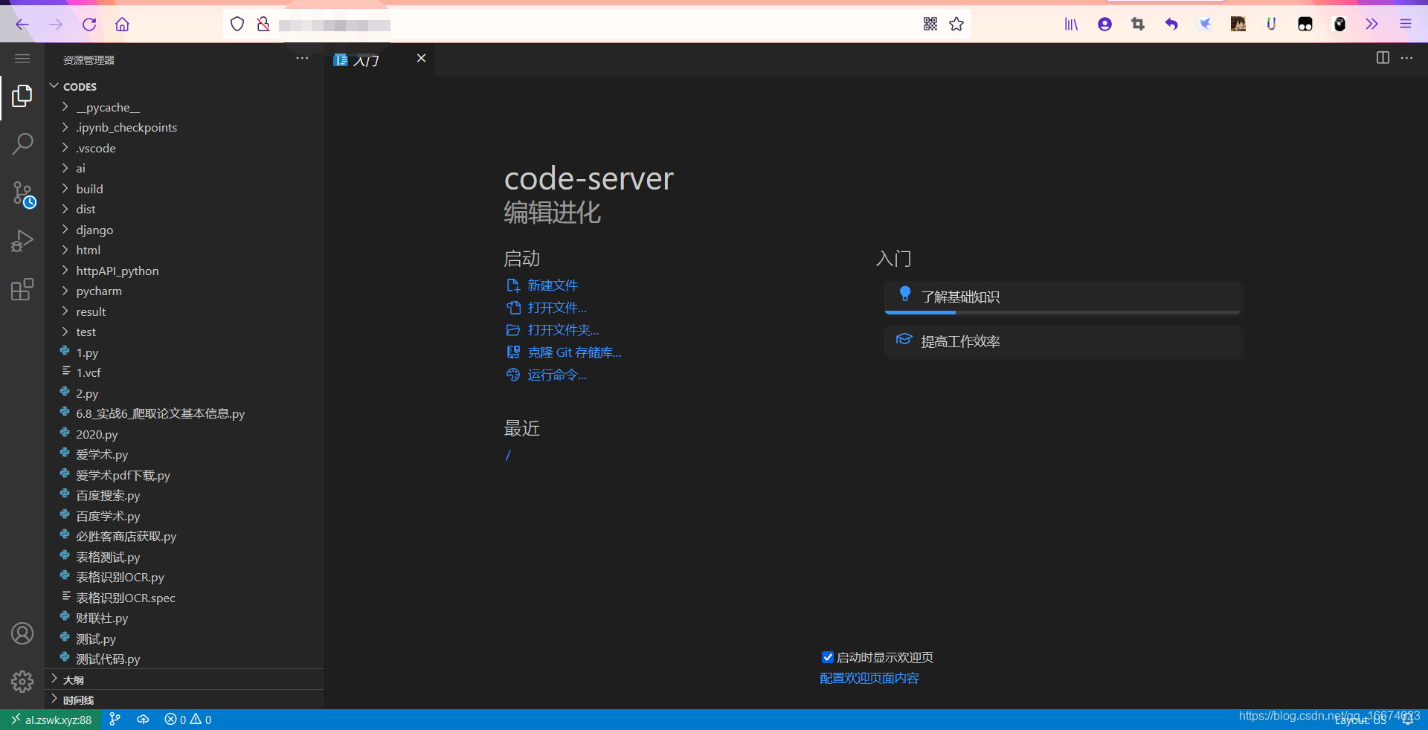Click the browser back arrow
The width and height of the screenshot is (1428, 730).
(22, 25)
